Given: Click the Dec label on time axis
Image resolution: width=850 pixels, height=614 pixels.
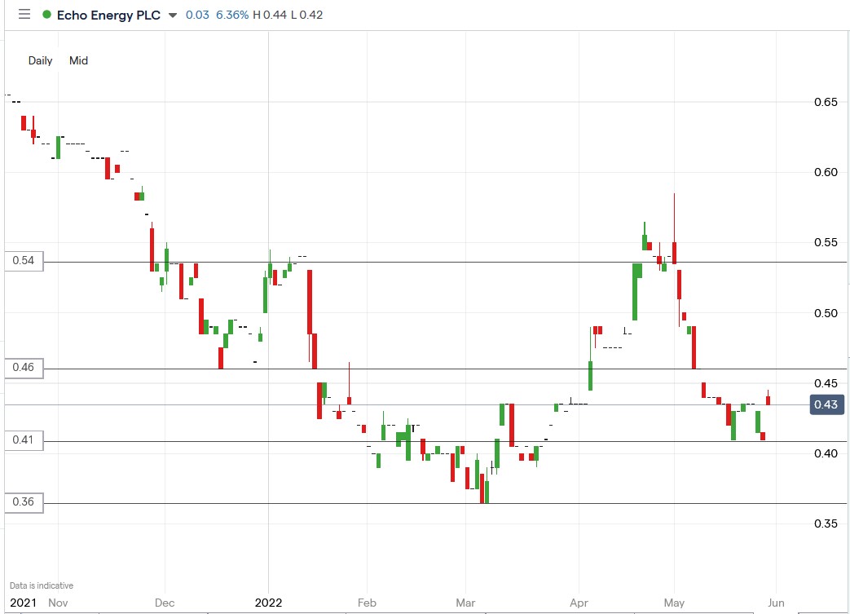Looking at the screenshot, I should pos(165,603).
